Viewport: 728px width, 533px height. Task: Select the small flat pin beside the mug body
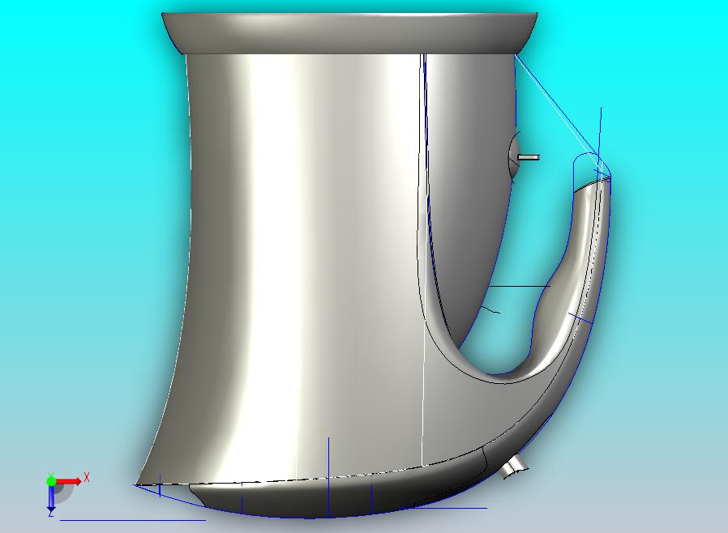(x=529, y=157)
